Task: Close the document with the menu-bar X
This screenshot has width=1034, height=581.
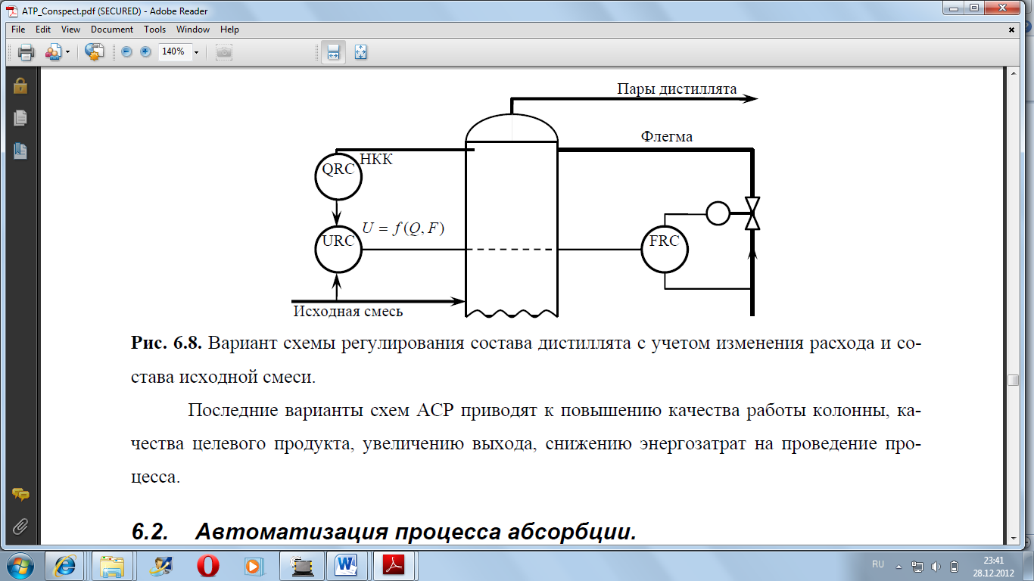Action: (1012, 30)
